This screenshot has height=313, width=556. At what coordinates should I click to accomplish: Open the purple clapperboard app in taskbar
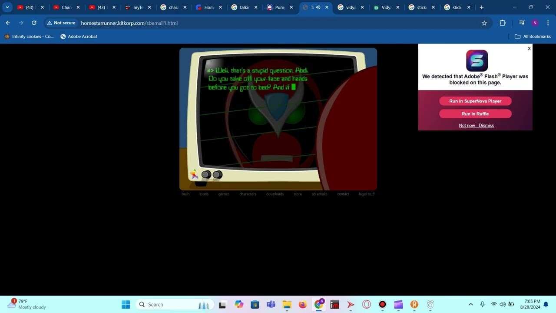pyautogui.click(x=398, y=304)
